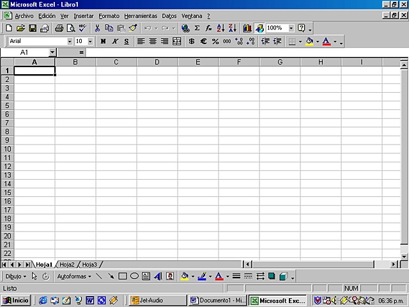Open Print Preview icon
Image resolution: width=409 pixels, height=307 pixels.
71,28
